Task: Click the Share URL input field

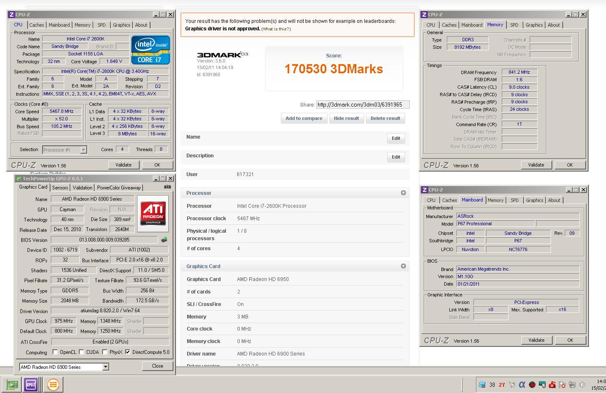Action: (363, 104)
